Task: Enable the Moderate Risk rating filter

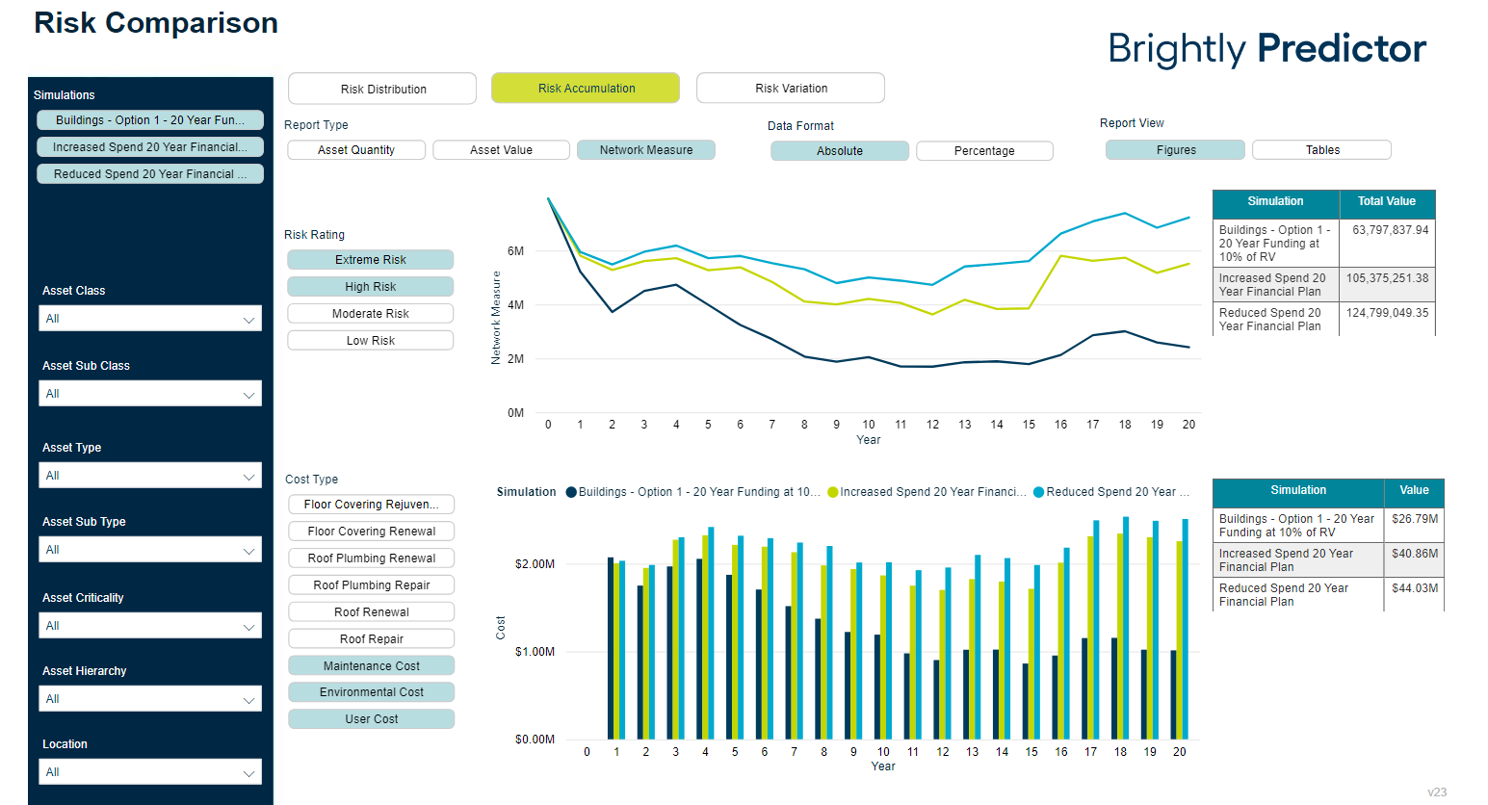Action: click(x=370, y=314)
